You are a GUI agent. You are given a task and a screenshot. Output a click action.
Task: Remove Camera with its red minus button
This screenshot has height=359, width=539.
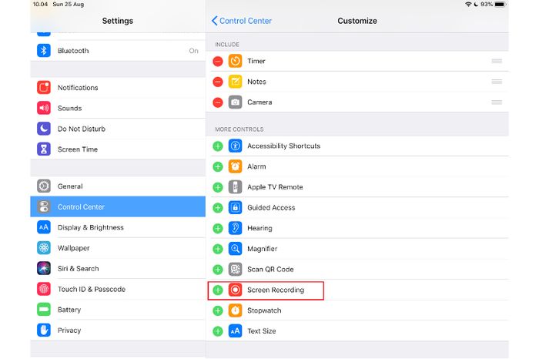218,102
